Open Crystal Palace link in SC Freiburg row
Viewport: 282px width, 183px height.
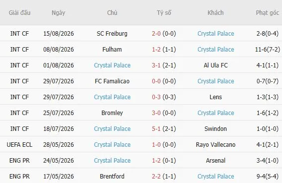(216, 34)
